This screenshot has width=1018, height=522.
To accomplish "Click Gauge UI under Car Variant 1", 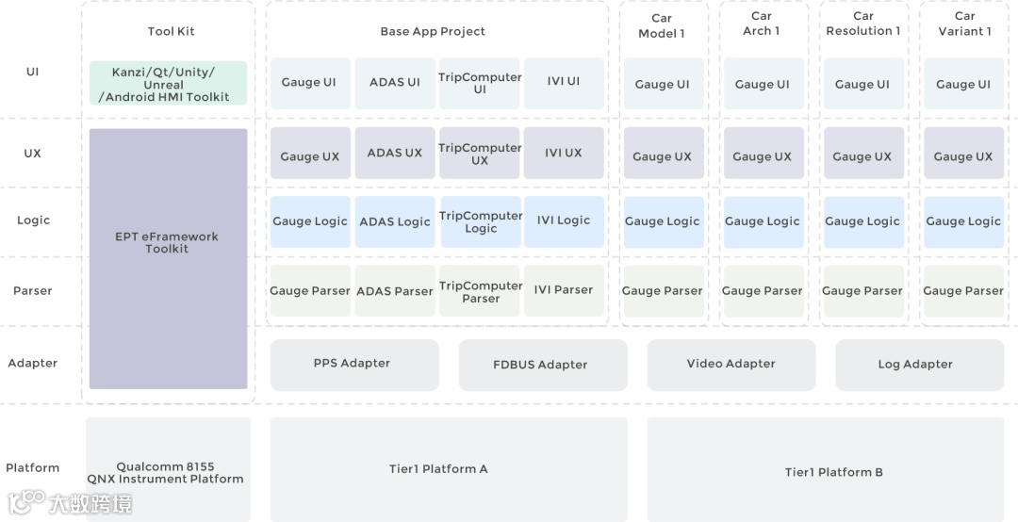I will 963,85.
